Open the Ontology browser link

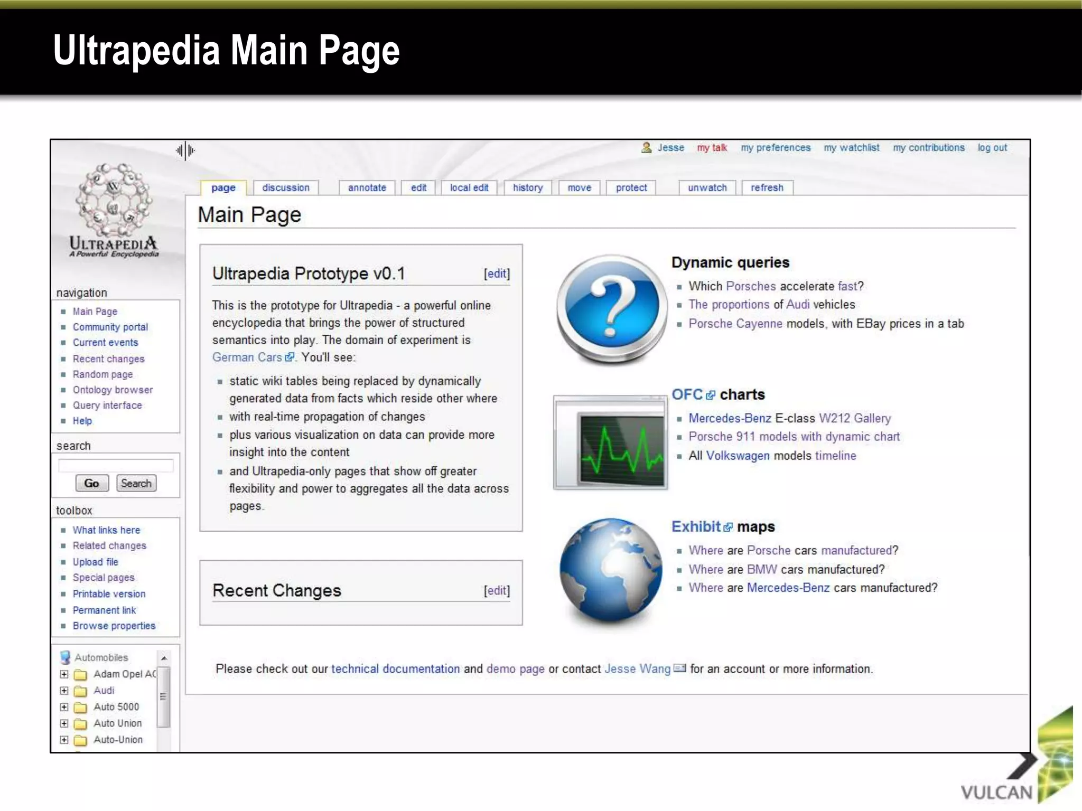click(x=113, y=390)
